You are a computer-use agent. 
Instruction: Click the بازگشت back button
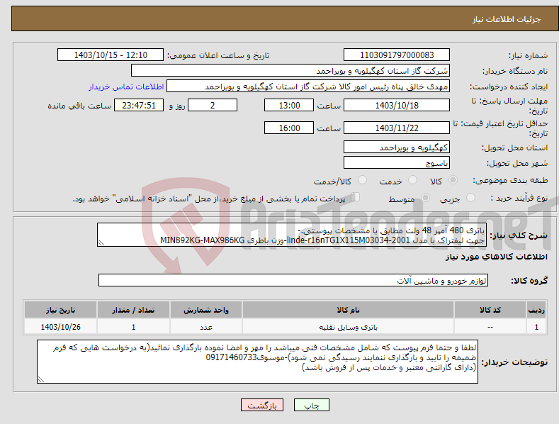pos(262,405)
